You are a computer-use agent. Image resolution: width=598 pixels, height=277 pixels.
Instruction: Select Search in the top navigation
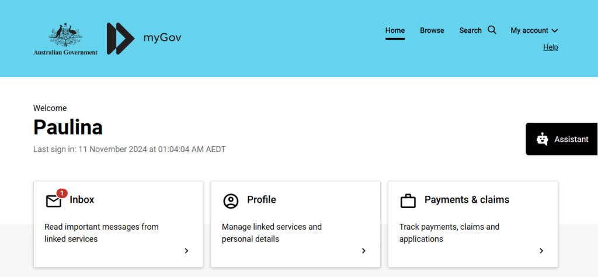point(470,30)
